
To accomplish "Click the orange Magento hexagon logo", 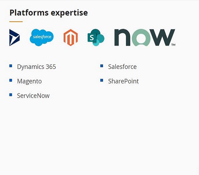I will 71,37.
